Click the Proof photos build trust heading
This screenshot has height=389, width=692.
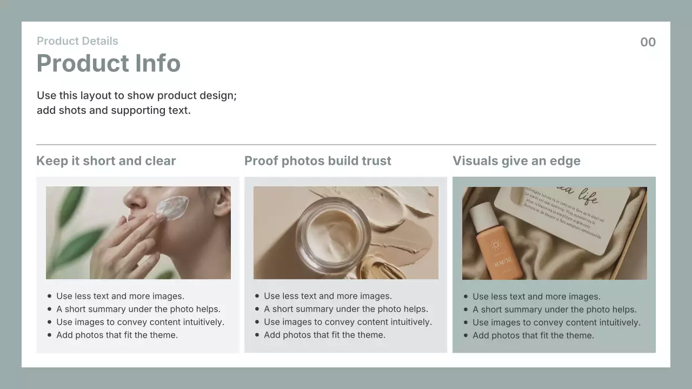318,161
